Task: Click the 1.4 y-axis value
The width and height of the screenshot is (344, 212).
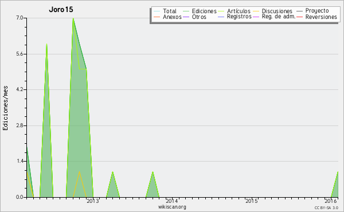Action: pyautogui.click(x=19, y=161)
